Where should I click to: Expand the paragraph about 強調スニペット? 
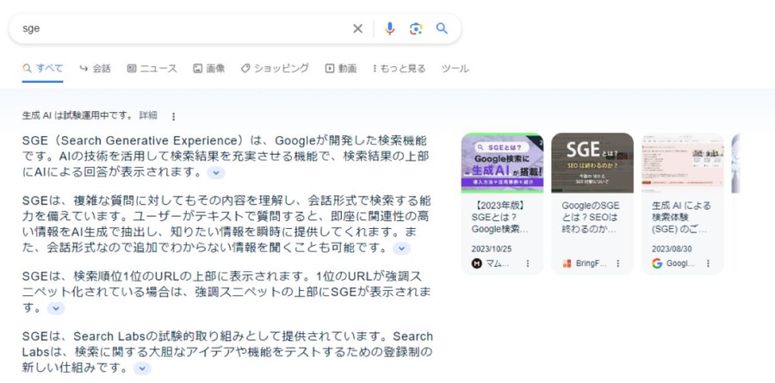click(x=56, y=308)
